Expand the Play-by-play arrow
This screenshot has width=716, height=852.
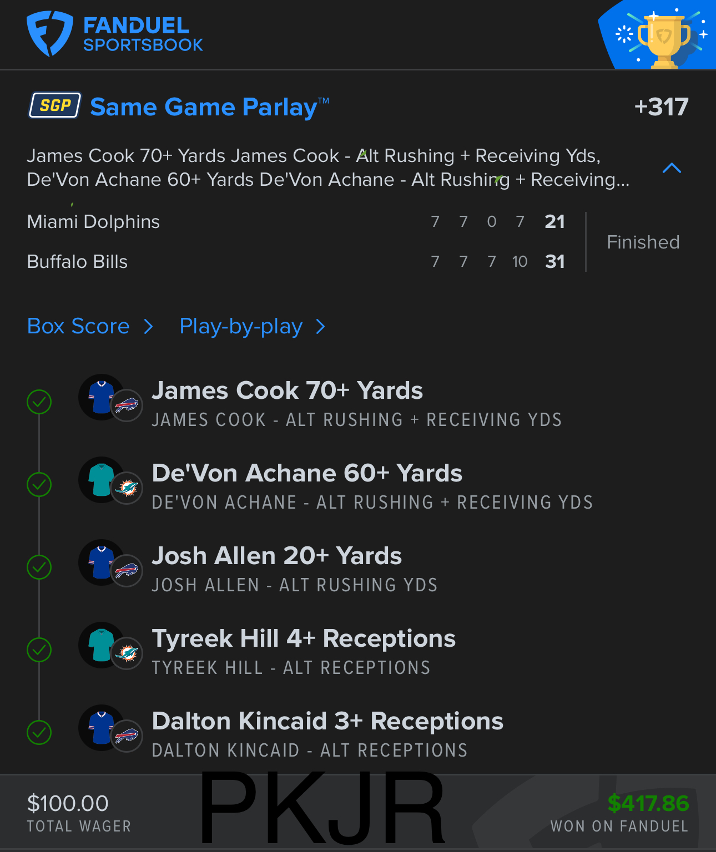click(x=320, y=327)
